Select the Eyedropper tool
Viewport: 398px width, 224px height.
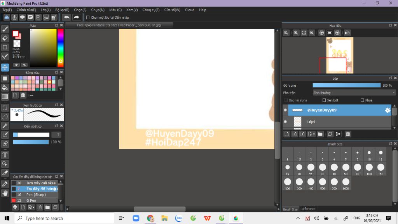pos(5,184)
